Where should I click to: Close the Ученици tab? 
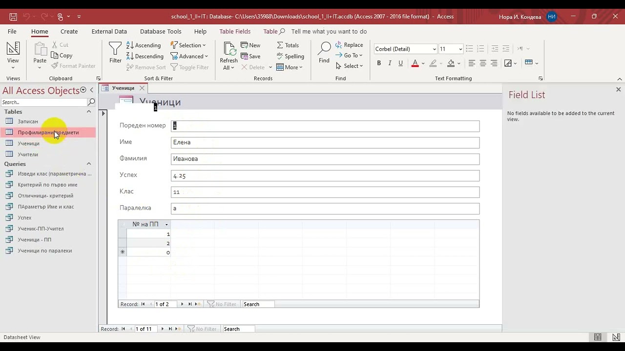142,88
